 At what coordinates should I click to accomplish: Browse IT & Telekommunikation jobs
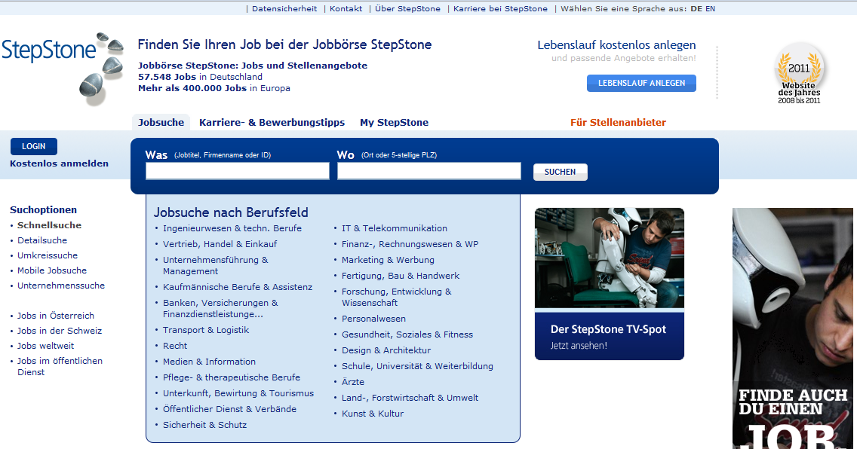[395, 228]
